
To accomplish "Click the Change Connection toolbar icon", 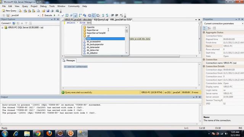I will pyautogui.click(x=8, y=15).
